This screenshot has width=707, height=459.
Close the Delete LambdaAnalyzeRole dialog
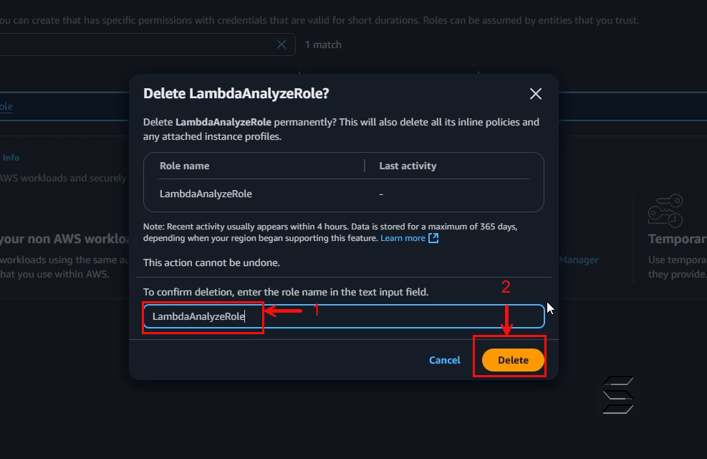pyautogui.click(x=536, y=94)
